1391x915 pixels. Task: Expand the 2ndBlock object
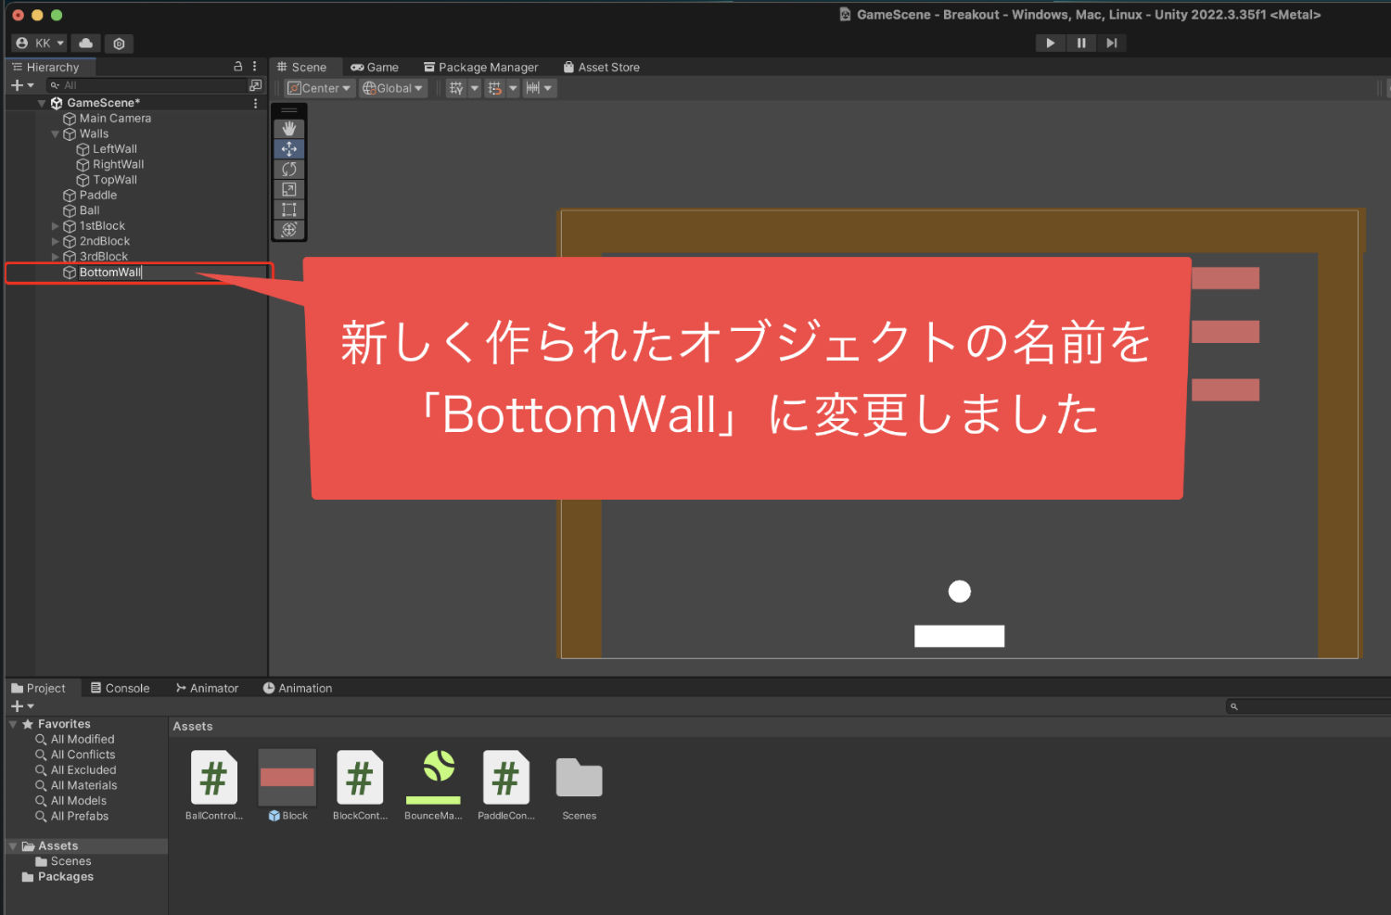55,242
